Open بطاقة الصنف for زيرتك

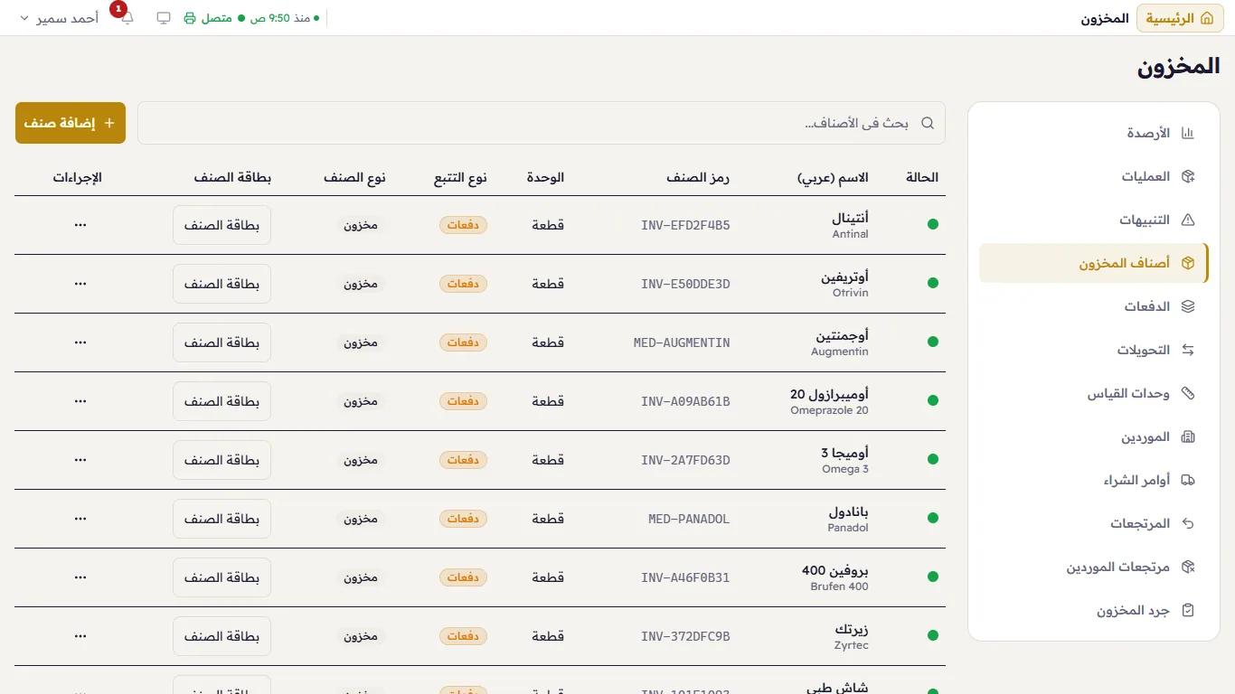click(x=222, y=636)
